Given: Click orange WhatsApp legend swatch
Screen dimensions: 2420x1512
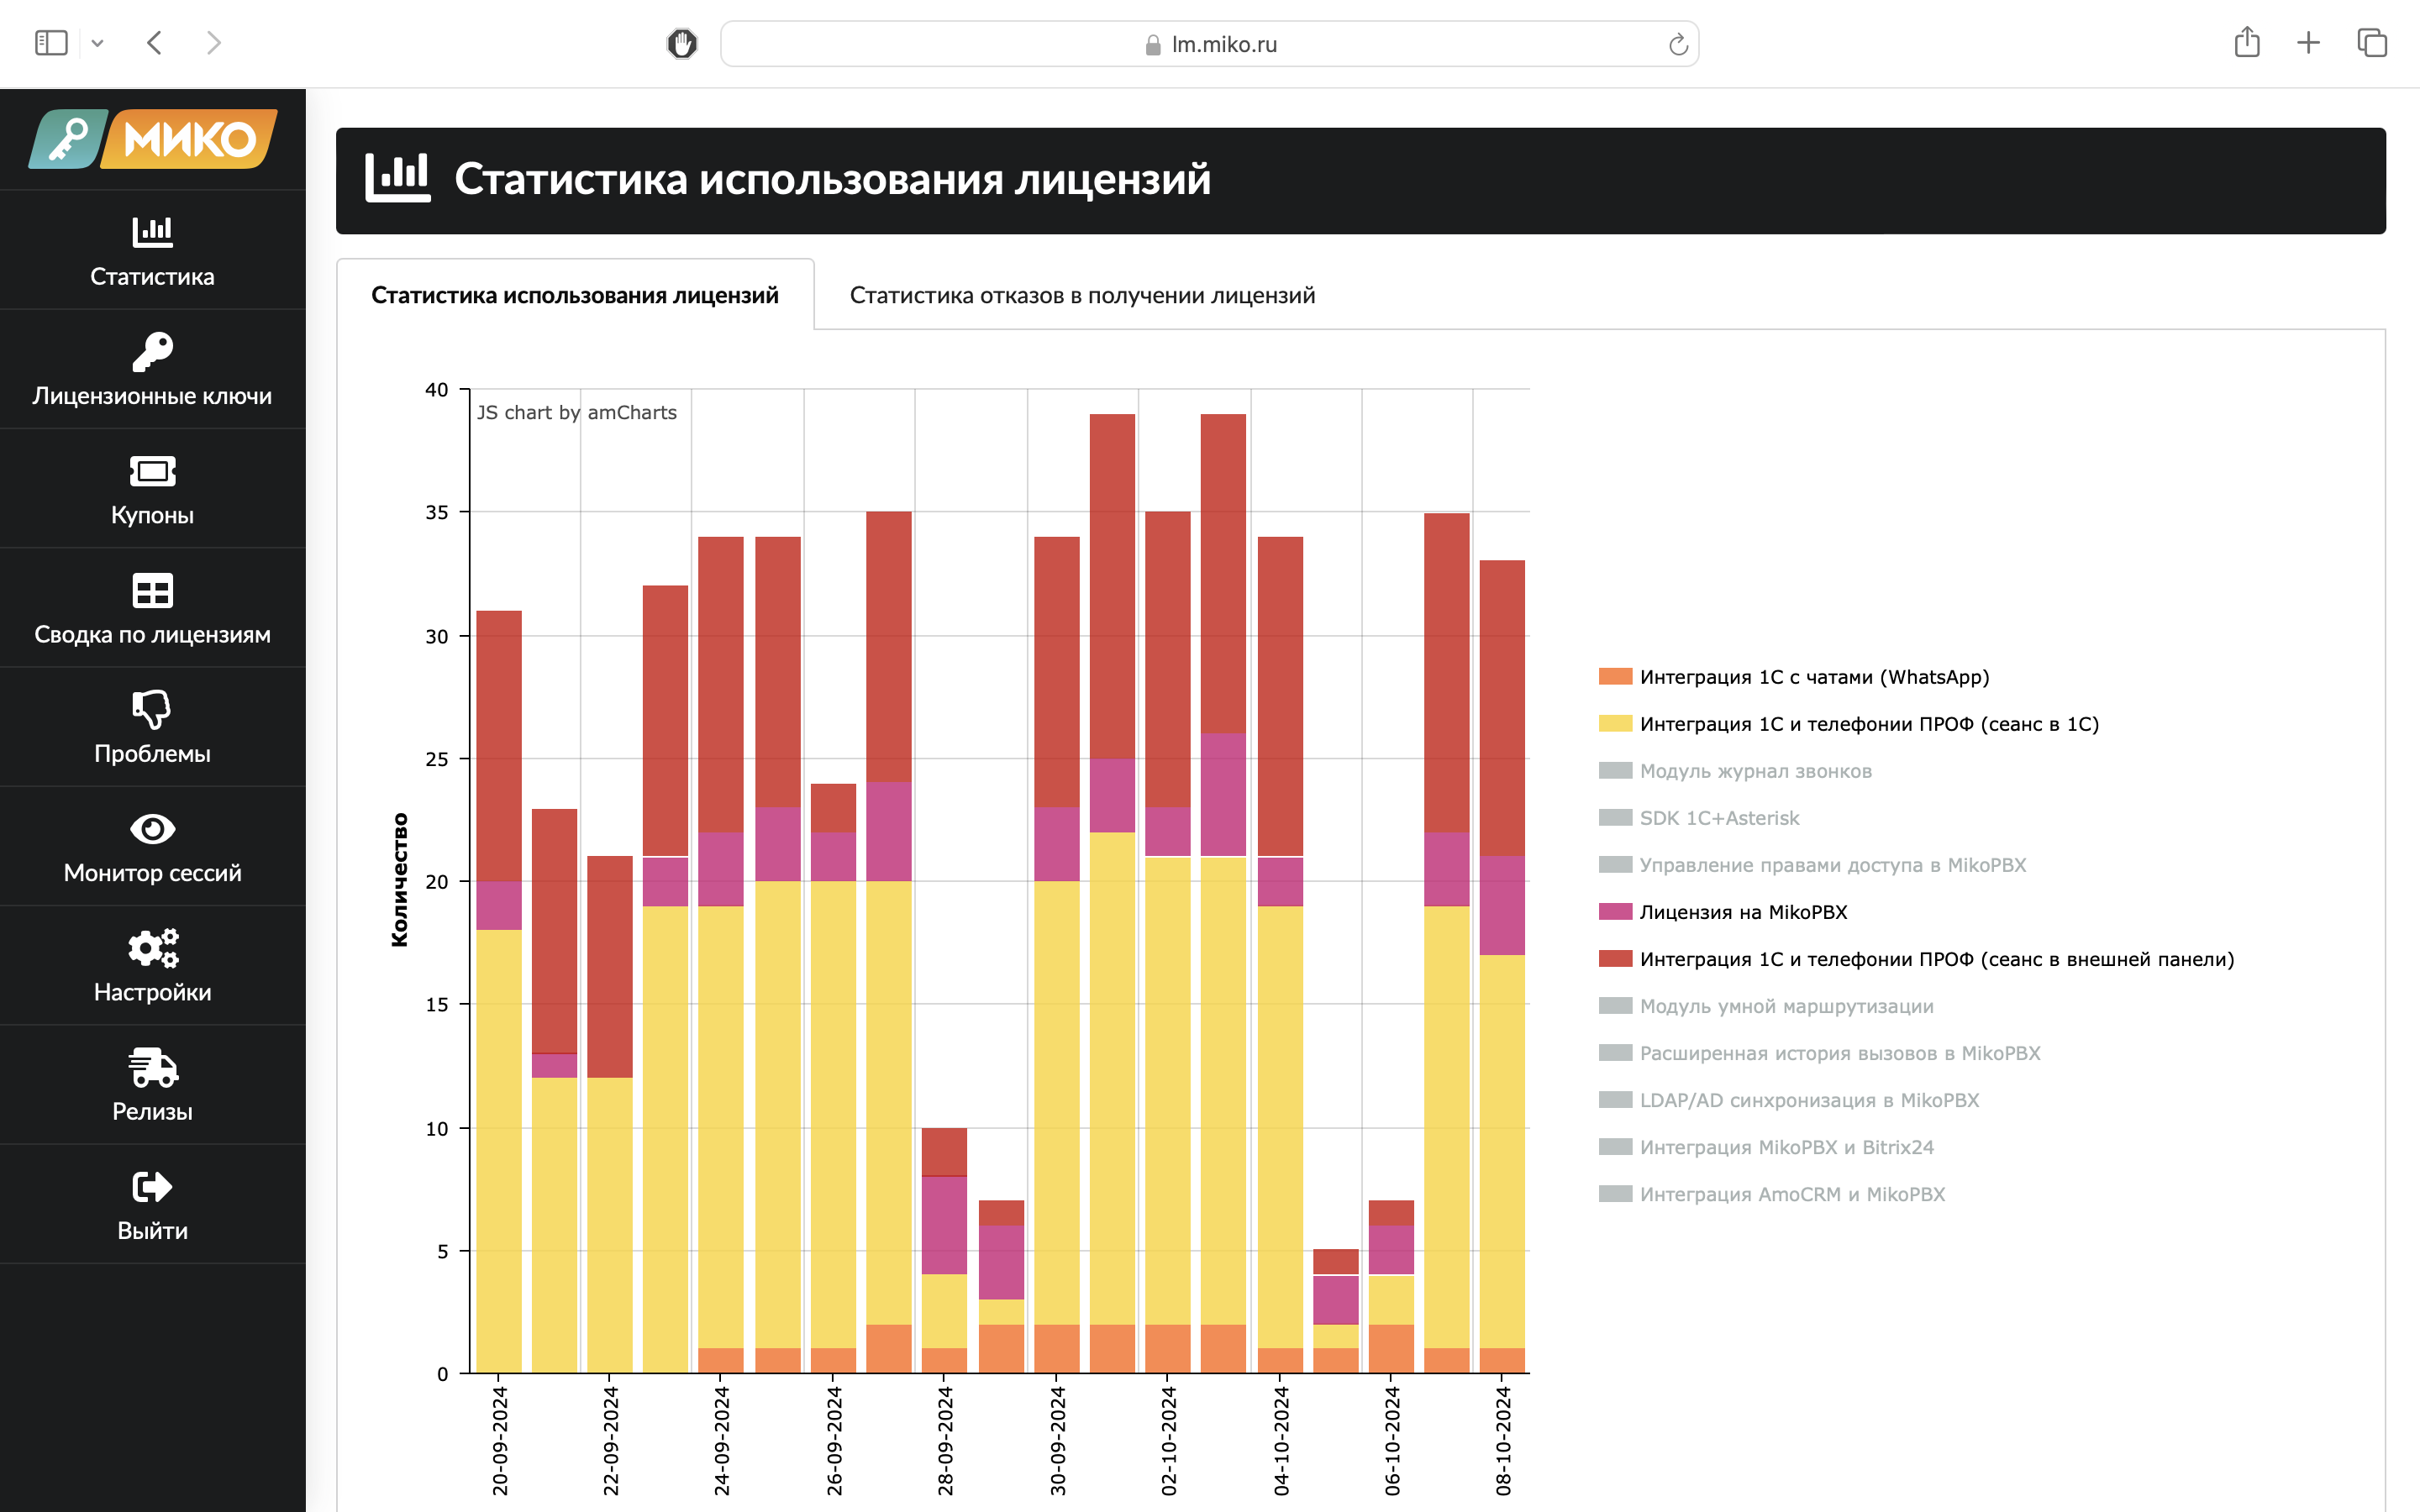Looking at the screenshot, I should pyautogui.click(x=1615, y=676).
